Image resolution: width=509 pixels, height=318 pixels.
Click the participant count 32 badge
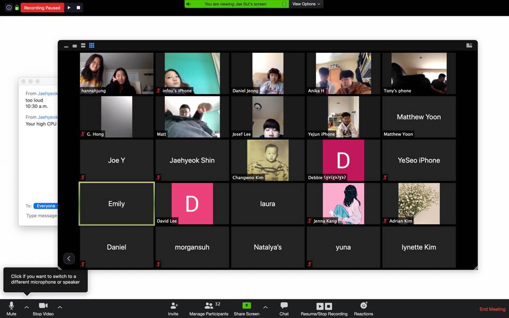click(x=217, y=304)
